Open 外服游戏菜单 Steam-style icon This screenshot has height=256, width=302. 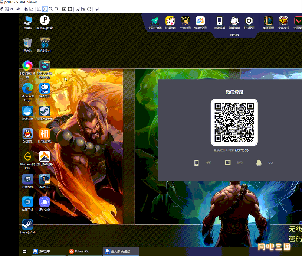coord(45,113)
